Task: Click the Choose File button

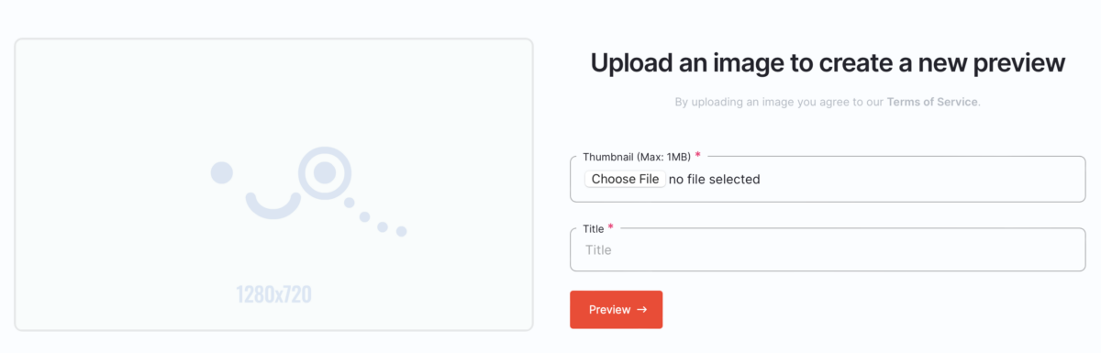Action: point(625,179)
